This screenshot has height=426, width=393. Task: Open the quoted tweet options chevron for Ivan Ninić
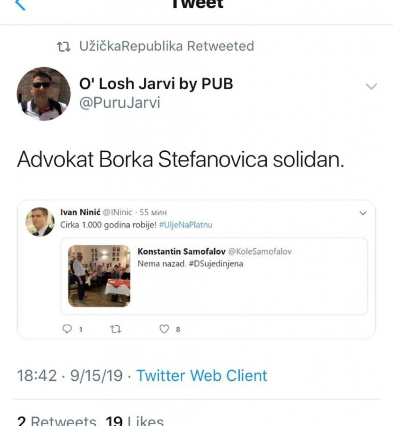click(x=363, y=213)
